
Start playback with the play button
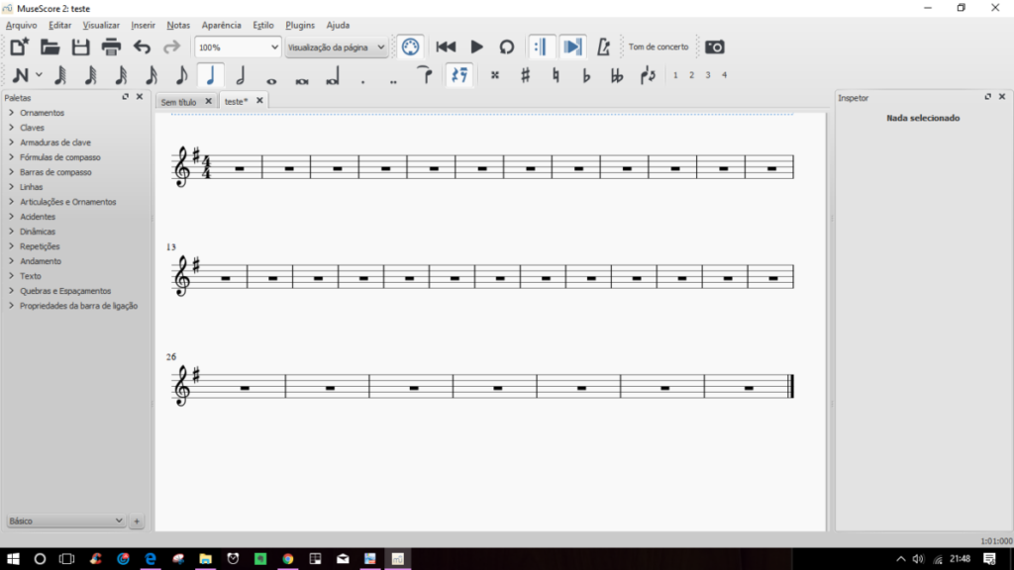[476, 47]
